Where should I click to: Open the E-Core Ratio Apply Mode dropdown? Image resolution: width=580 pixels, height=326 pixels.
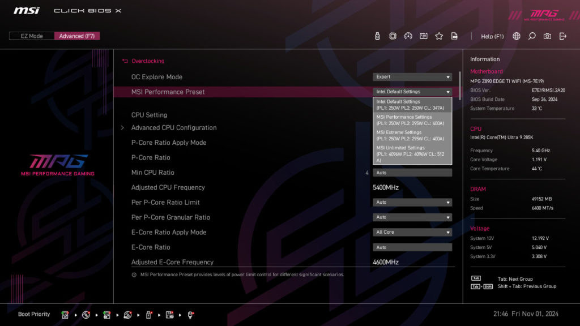pos(412,232)
